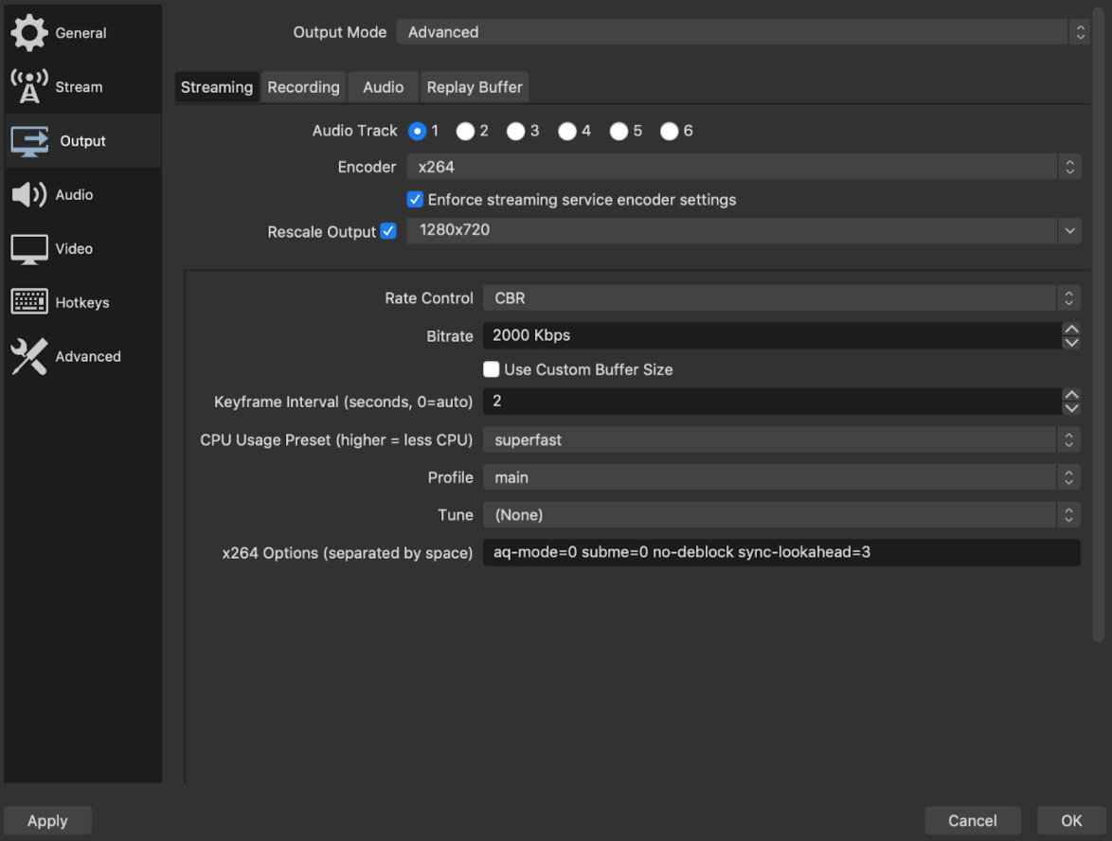Open General settings via gear icon

(x=29, y=32)
